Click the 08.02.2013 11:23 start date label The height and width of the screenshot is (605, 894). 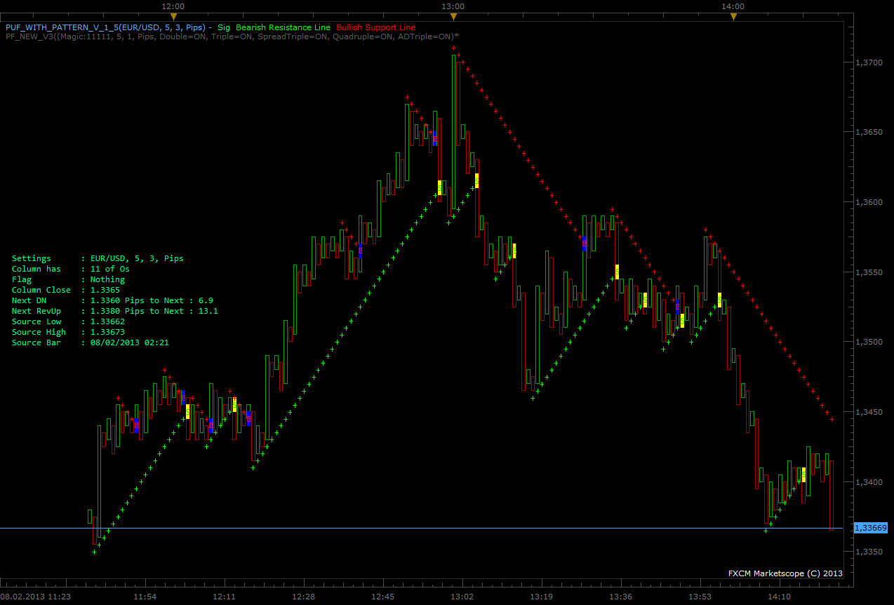click(x=35, y=597)
